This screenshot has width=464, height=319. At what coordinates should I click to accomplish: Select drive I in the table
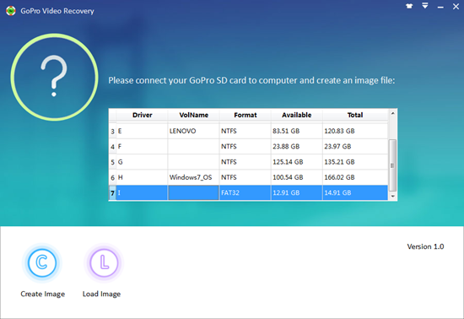pyautogui.click(x=142, y=192)
